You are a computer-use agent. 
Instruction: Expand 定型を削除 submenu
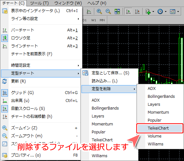click(109, 89)
